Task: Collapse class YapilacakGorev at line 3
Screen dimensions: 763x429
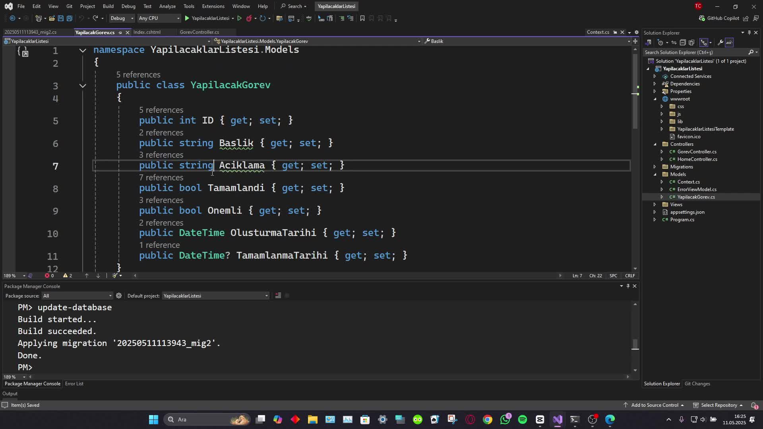Action: [x=83, y=86]
